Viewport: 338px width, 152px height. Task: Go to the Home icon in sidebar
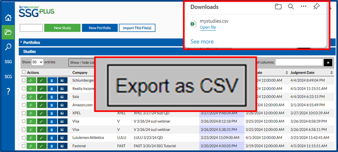point(8,18)
